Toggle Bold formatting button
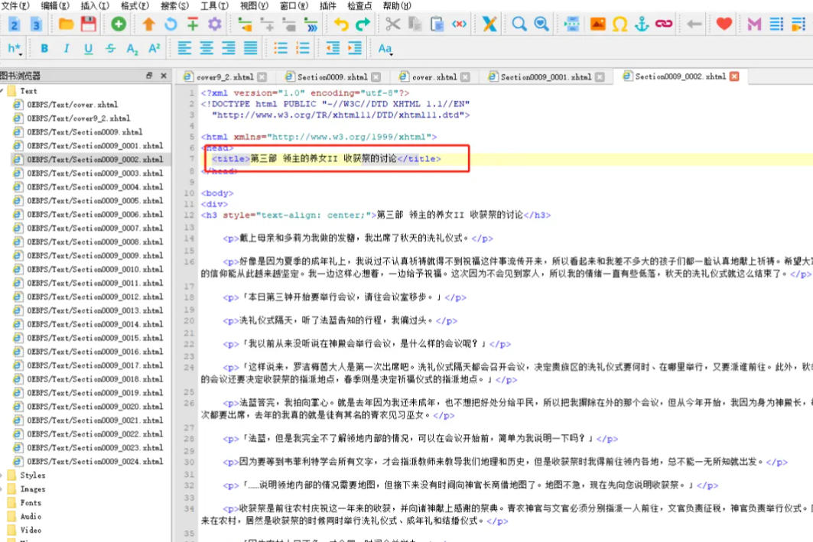The image size is (813, 542). tap(44, 48)
